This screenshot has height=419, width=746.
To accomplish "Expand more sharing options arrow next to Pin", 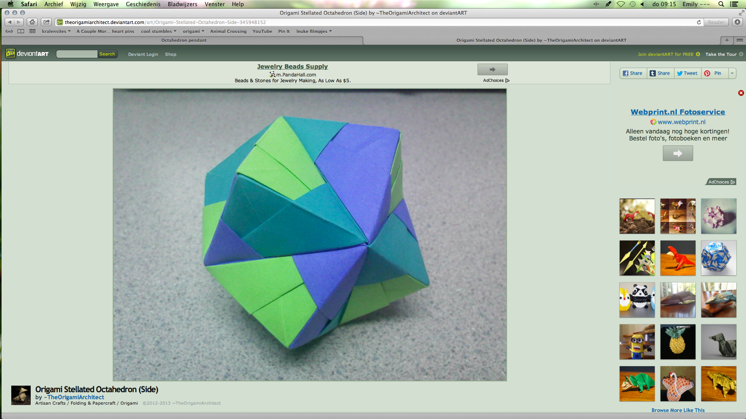I will pyautogui.click(x=732, y=73).
